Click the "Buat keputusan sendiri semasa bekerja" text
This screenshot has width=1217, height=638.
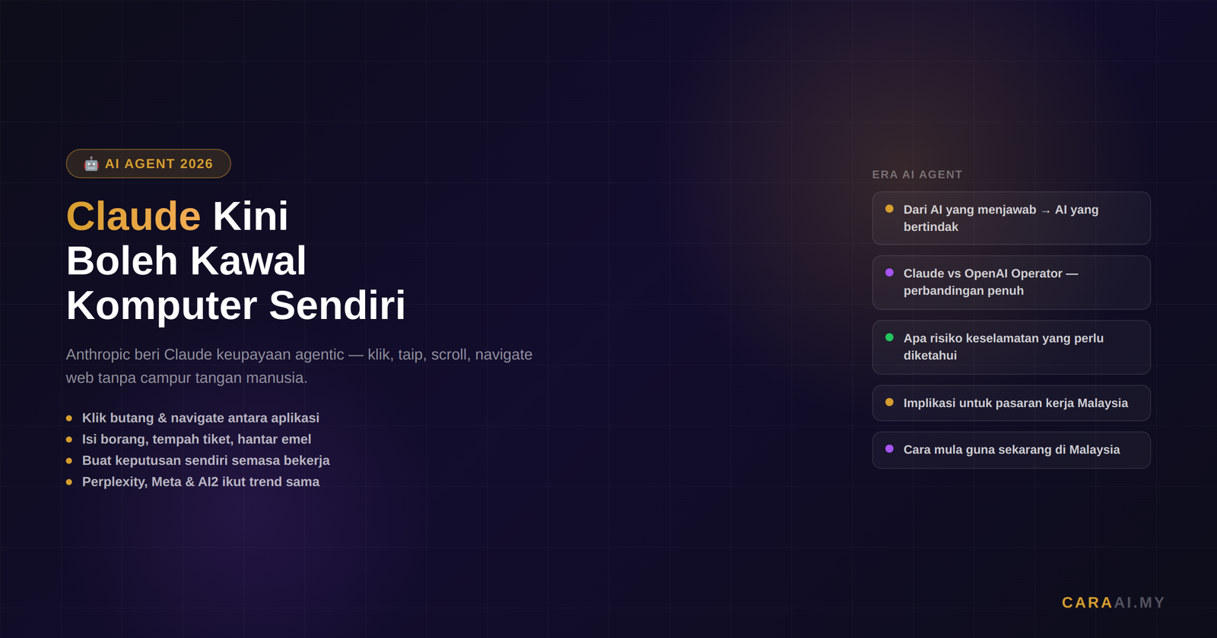205,460
